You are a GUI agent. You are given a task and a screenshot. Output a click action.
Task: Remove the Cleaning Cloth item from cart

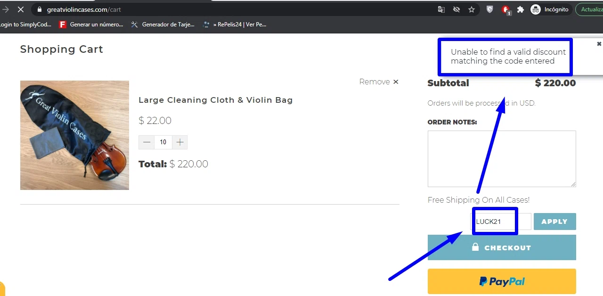click(379, 82)
